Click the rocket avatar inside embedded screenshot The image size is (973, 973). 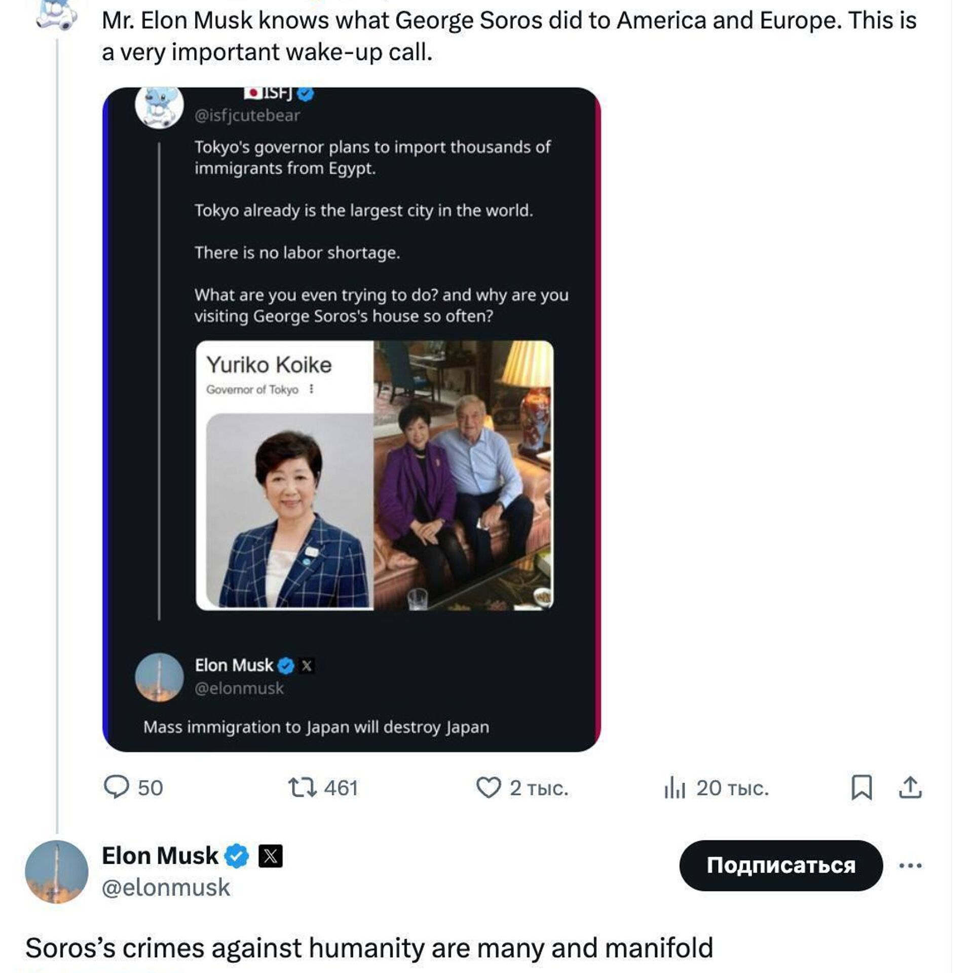(159, 677)
